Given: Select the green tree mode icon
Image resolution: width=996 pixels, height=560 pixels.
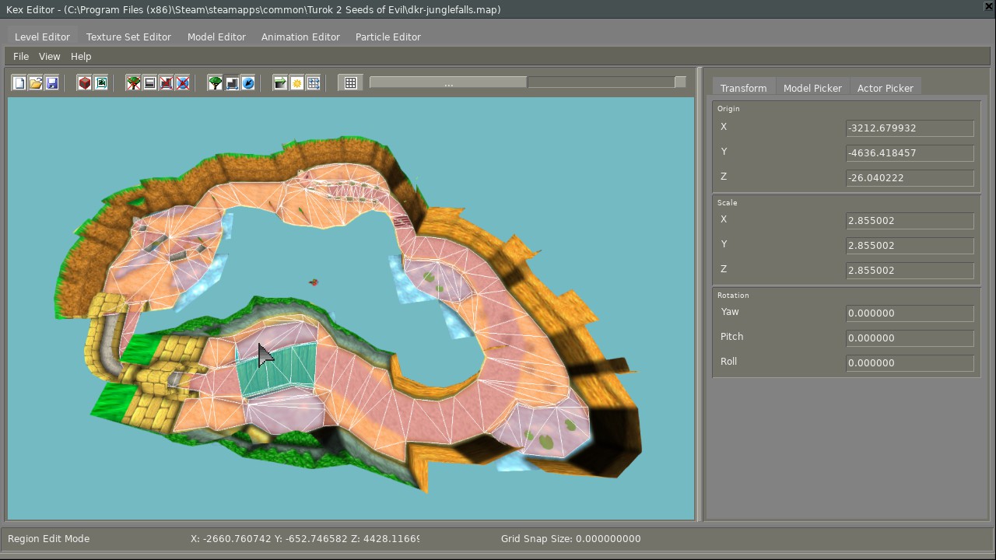Looking at the screenshot, I should pyautogui.click(x=216, y=83).
